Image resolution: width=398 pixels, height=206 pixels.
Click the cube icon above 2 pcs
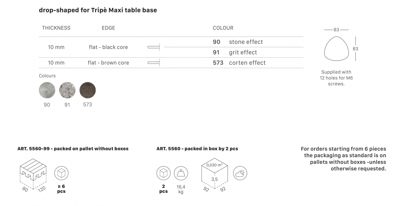164,173
